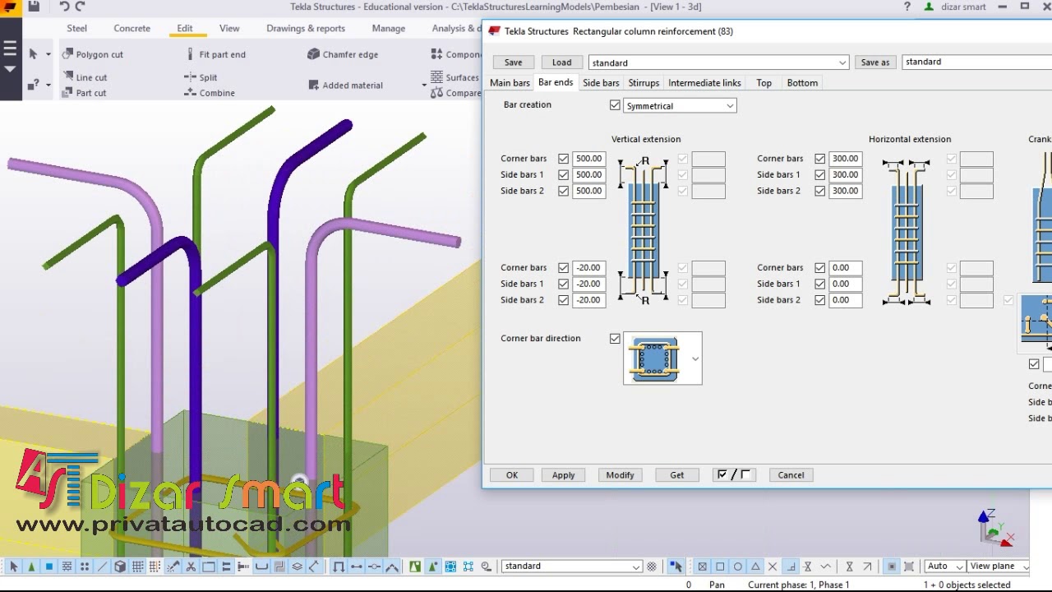The height and width of the screenshot is (592, 1052).
Task: Click the Redo arrow icon
Action: tap(81, 7)
